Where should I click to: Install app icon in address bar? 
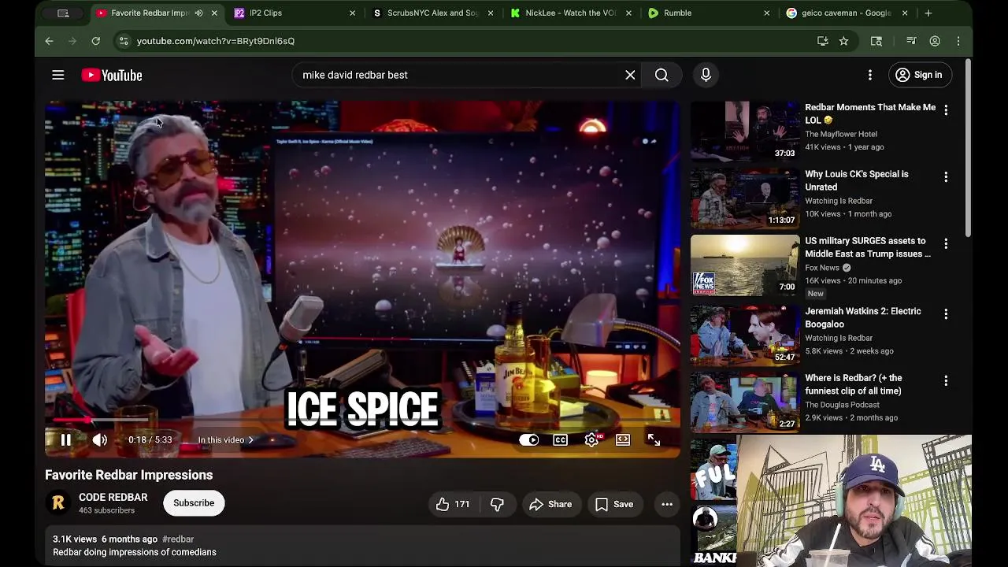(x=823, y=41)
